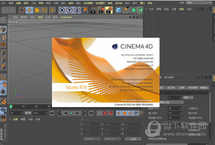This screenshot has height=145, width=215.
Task: Click the Locked Workplane grid icon
Action: point(3,111)
